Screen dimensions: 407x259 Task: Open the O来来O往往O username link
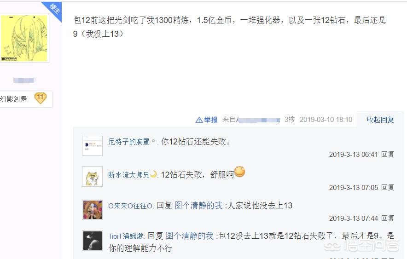pos(131,206)
